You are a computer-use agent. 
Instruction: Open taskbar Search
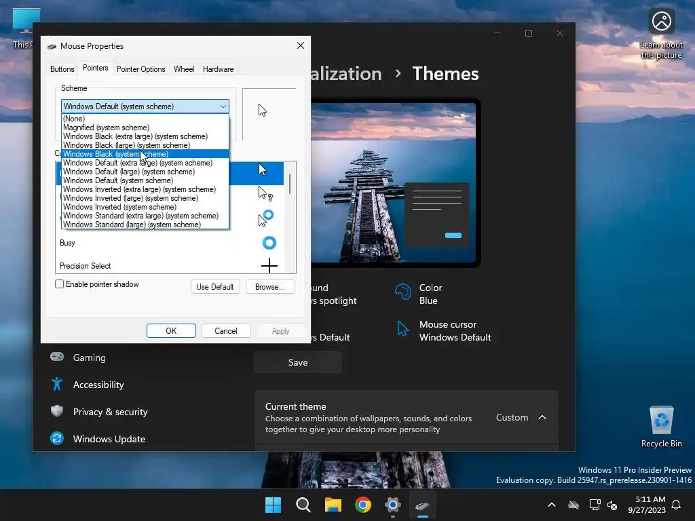303,505
